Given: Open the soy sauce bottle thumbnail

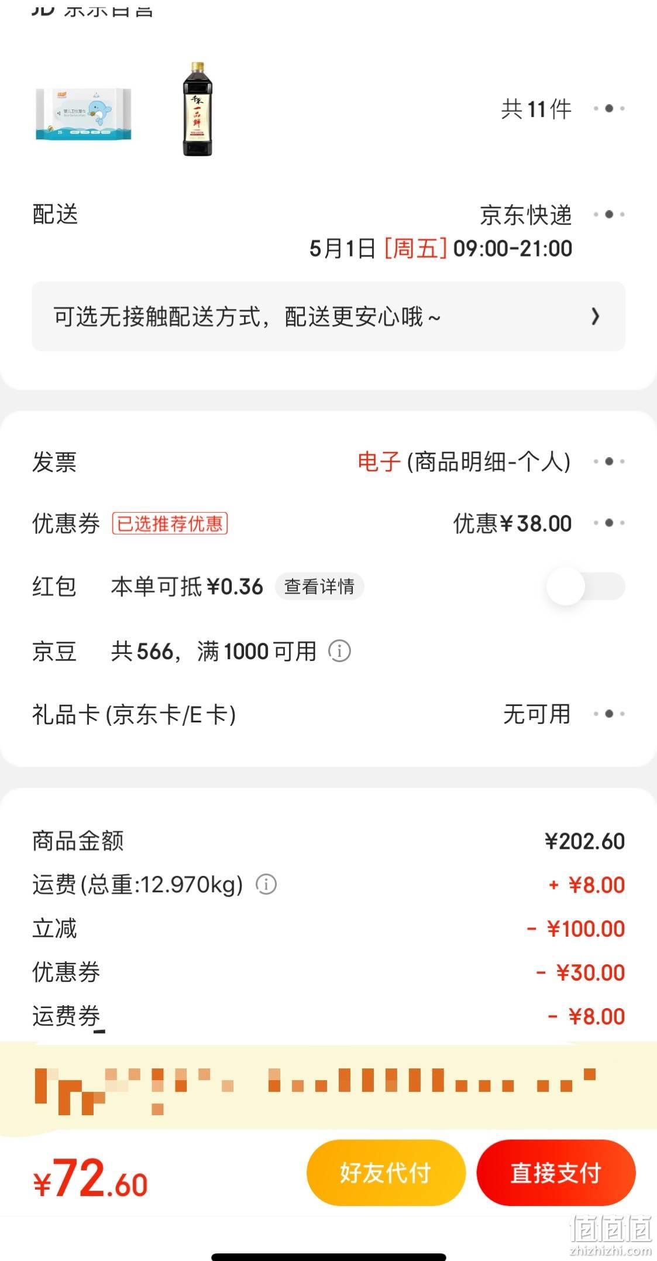Looking at the screenshot, I should coord(197,109).
